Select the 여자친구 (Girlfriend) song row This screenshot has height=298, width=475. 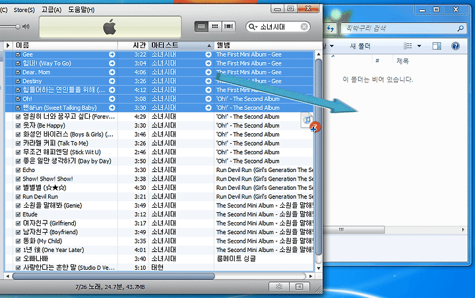click(159, 223)
